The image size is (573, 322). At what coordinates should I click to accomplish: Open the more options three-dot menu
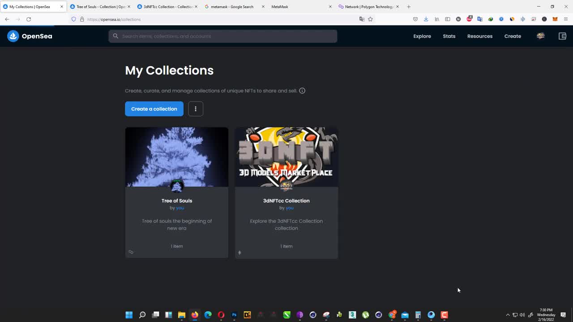coord(196,109)
